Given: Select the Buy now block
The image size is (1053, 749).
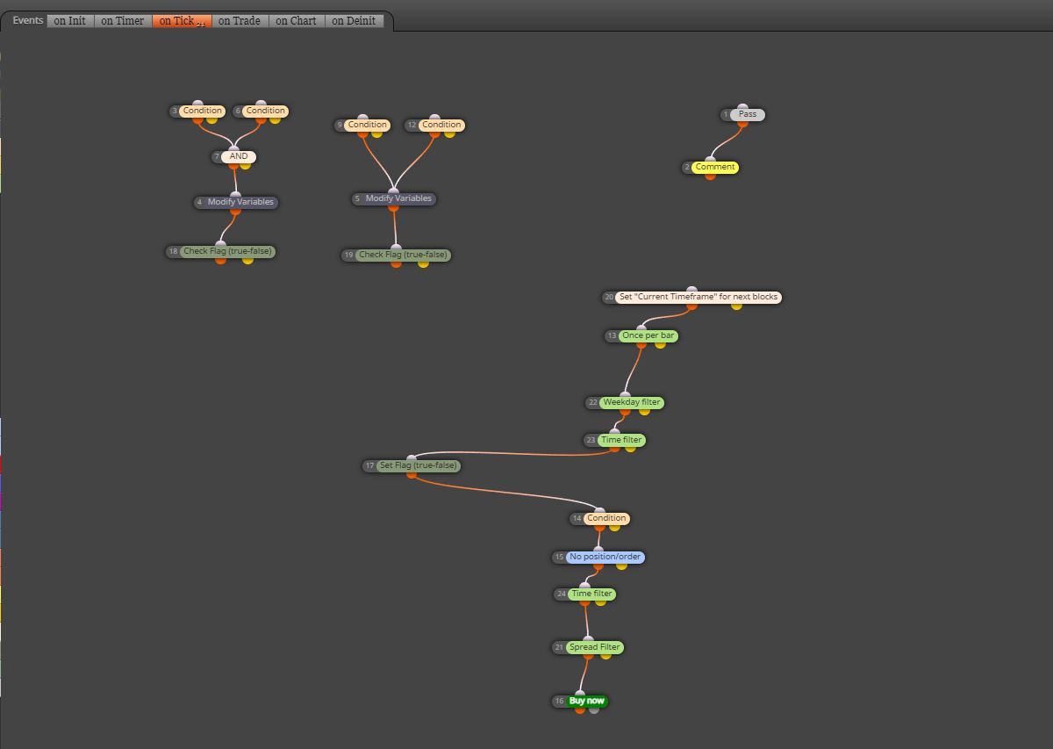Looking at the screenshot, I should click(587, 701).
